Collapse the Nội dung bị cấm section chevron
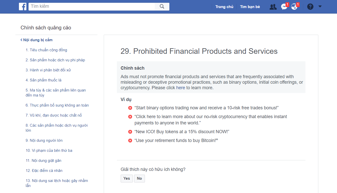 21,39
